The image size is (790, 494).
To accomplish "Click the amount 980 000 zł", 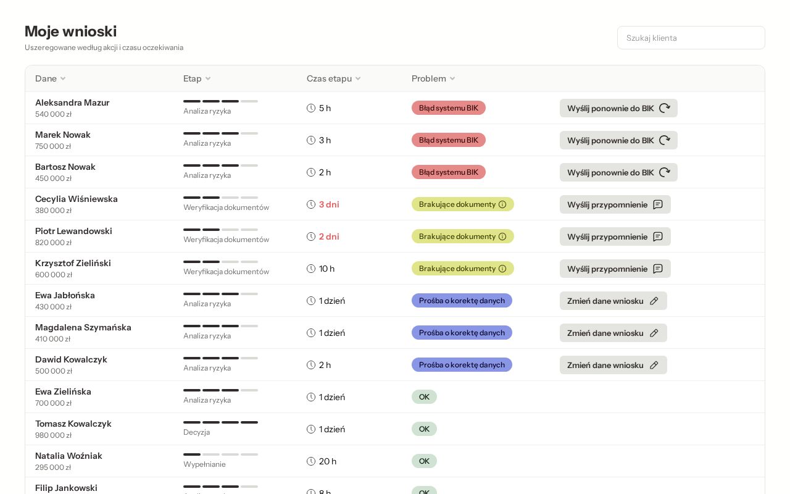I will point(54,435).
